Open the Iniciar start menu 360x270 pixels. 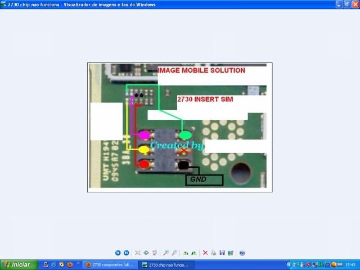[19, 265]
